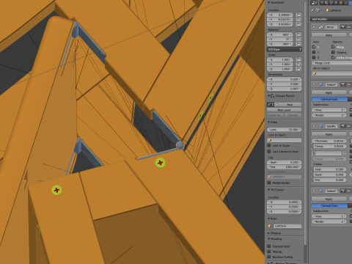
Task: Apply the first Subsurf modifier
Action: coord(329,92)
